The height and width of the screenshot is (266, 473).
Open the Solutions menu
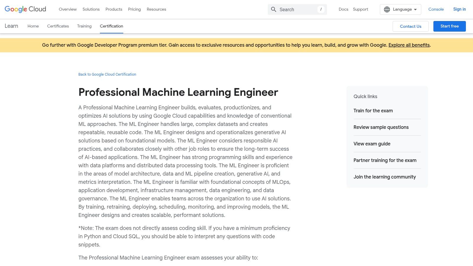tap(91, 9)
